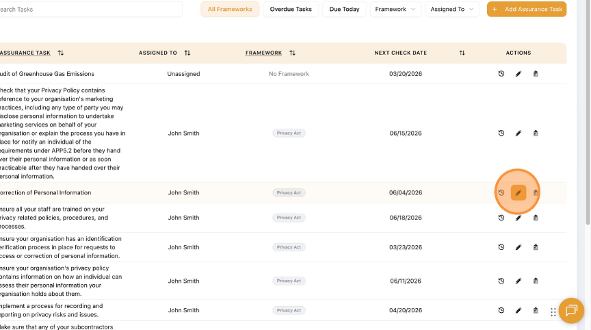The width and height of the screenshot is (591, 330).
Task: Open the Assigned To filter dropdown
Action: tap(452, 10)
